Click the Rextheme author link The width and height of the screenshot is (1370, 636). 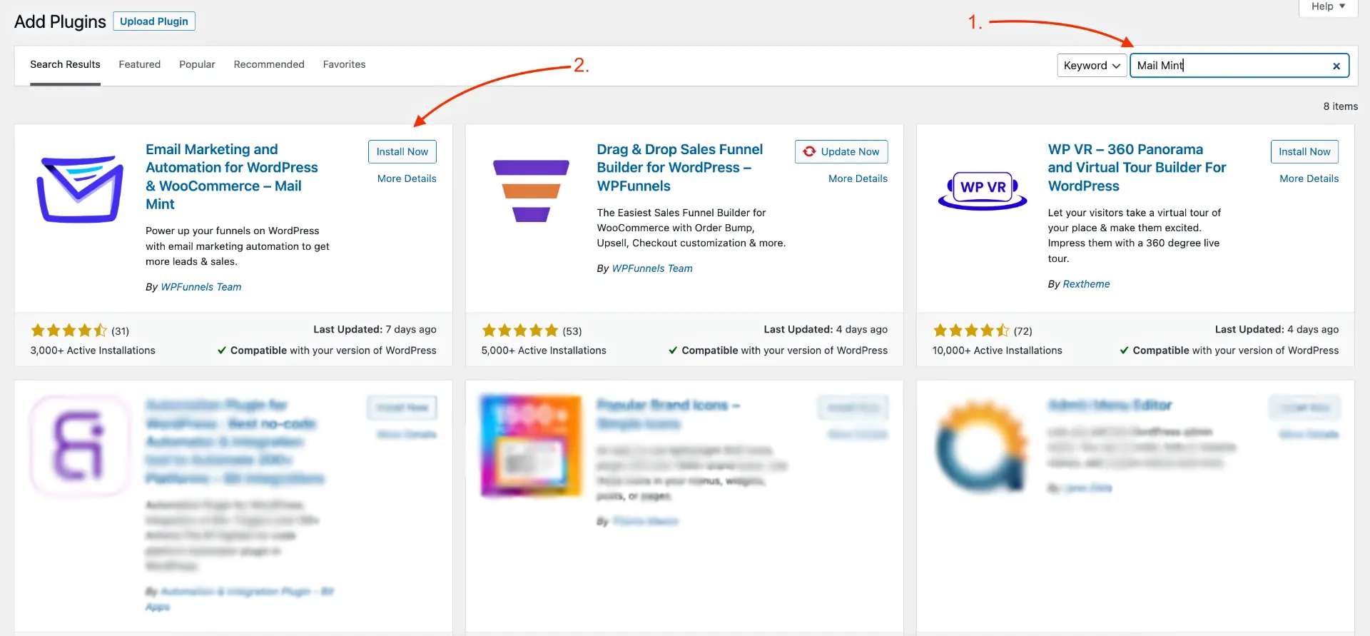(1086, 284)
